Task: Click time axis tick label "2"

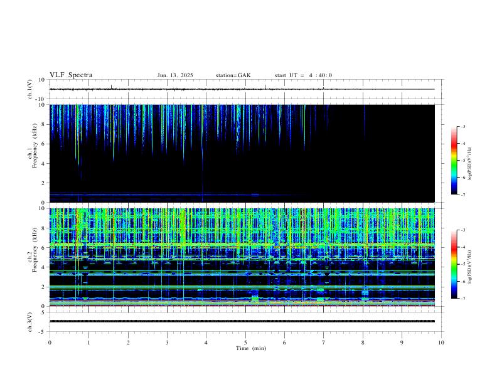Action: click(128, 343)
